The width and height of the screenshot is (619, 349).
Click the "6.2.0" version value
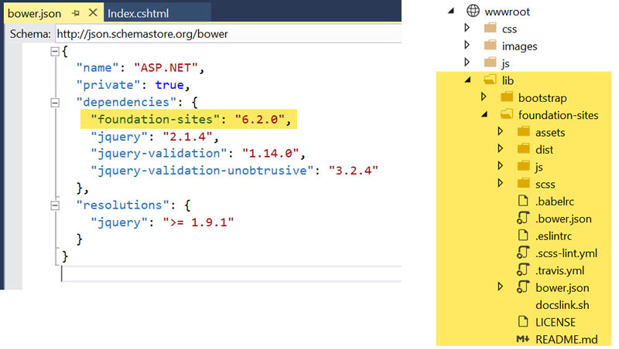(x=259, y=119)
